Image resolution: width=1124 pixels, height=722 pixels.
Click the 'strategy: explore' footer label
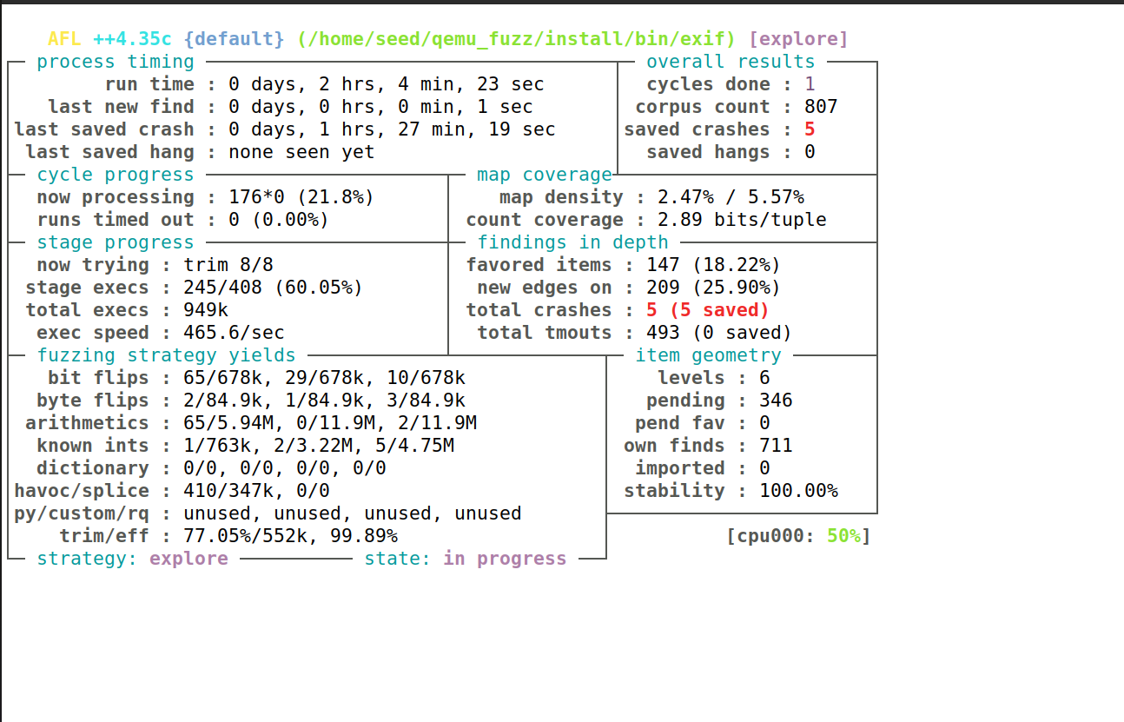tap(132, 559)
